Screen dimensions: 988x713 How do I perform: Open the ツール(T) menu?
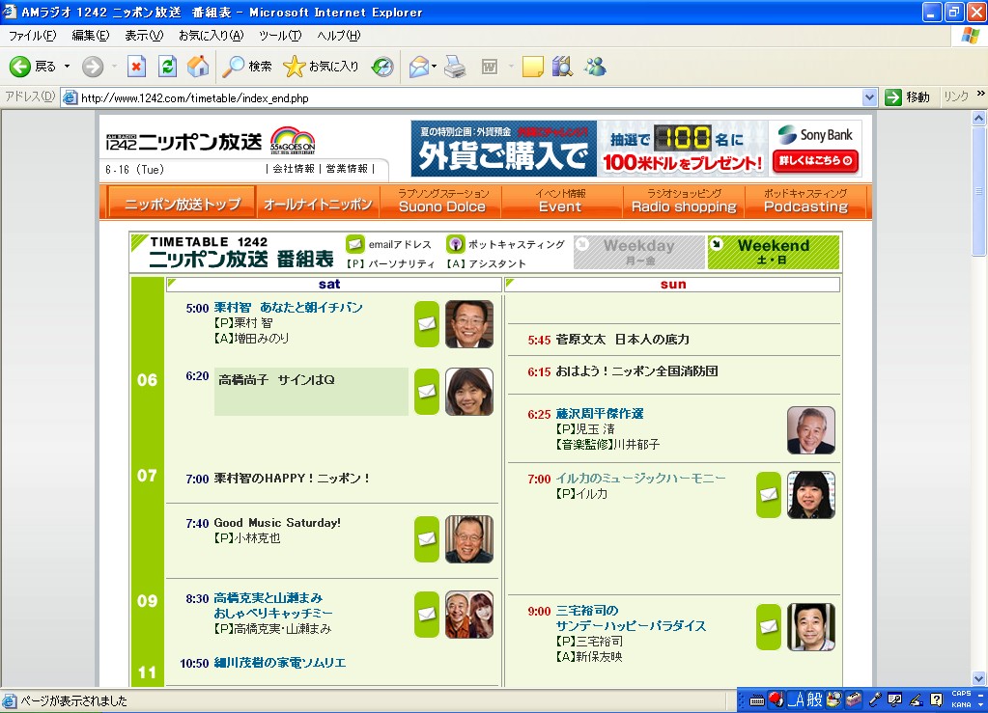click(280, 36)
